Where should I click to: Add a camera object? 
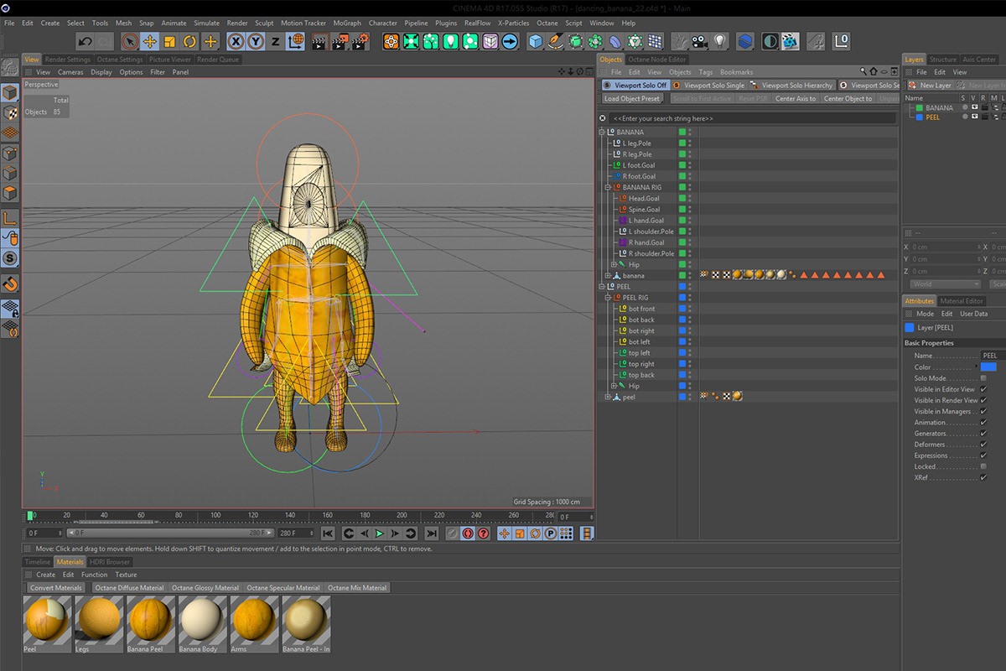point(699,41)
